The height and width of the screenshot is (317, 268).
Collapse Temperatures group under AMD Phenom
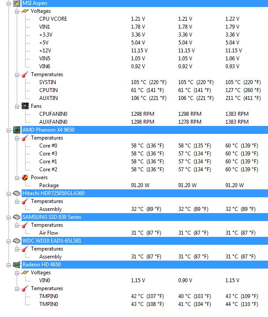coord(17,139)
